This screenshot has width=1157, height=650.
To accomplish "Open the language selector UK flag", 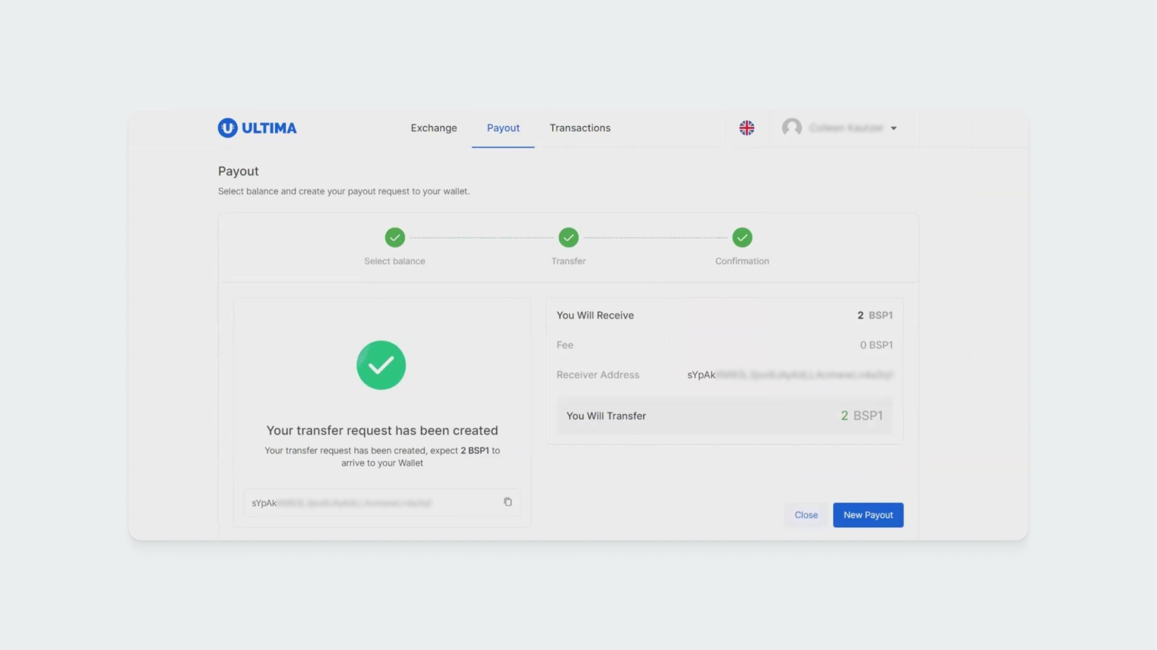I will [x=746, y=128].
